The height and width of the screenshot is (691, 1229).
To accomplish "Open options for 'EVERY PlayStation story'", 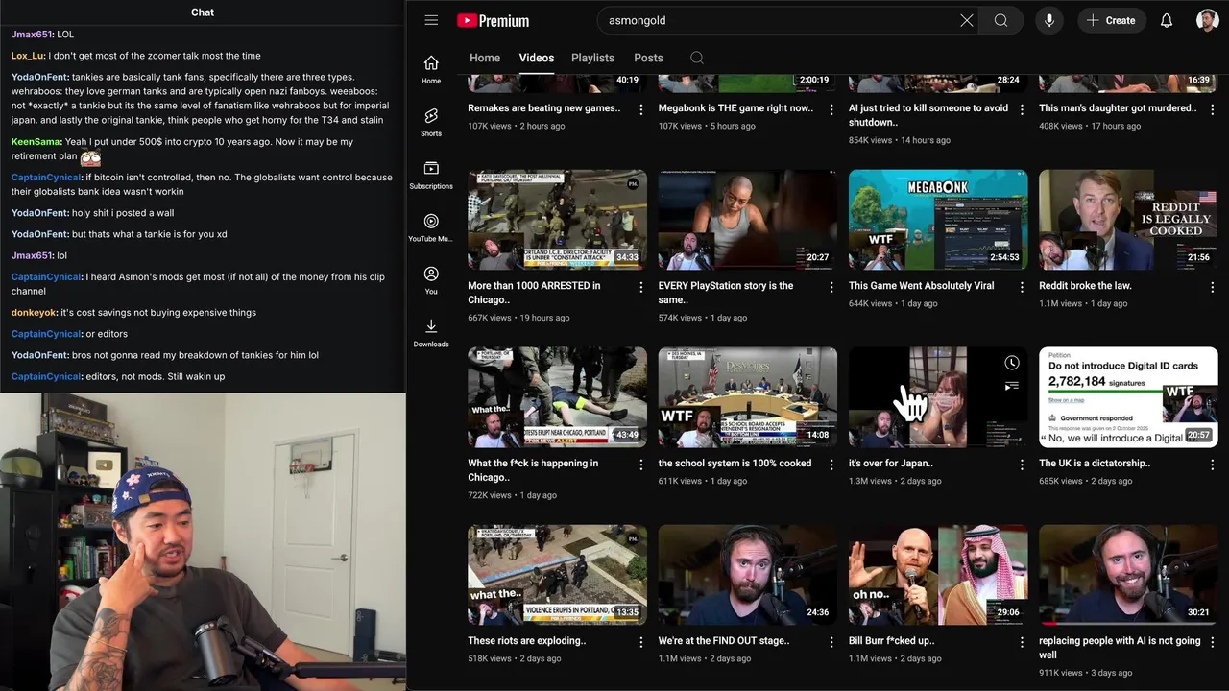I will pyautogui.click(x=831, y=288).
